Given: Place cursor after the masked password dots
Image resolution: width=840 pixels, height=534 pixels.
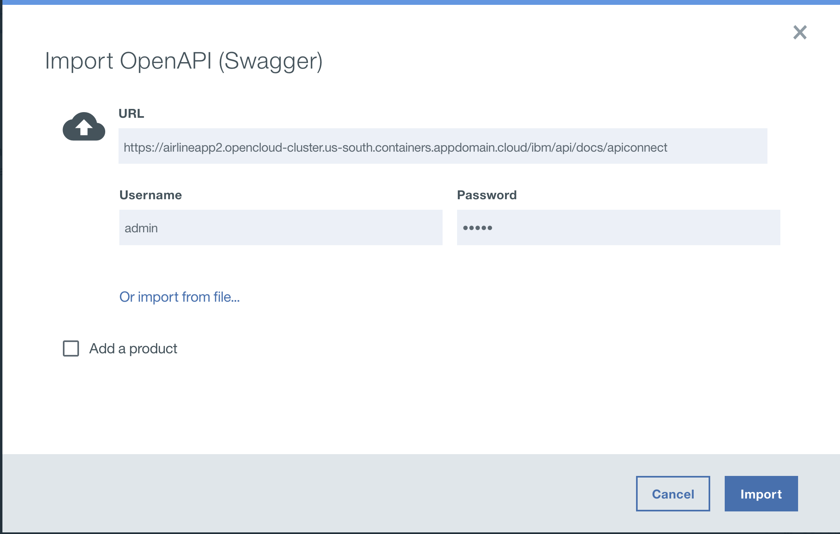Looking at the screenshot, I should (x=495, y=228).
